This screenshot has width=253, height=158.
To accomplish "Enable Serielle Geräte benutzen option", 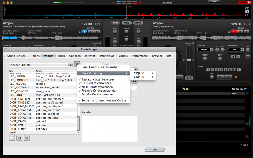I will point(98,94).
